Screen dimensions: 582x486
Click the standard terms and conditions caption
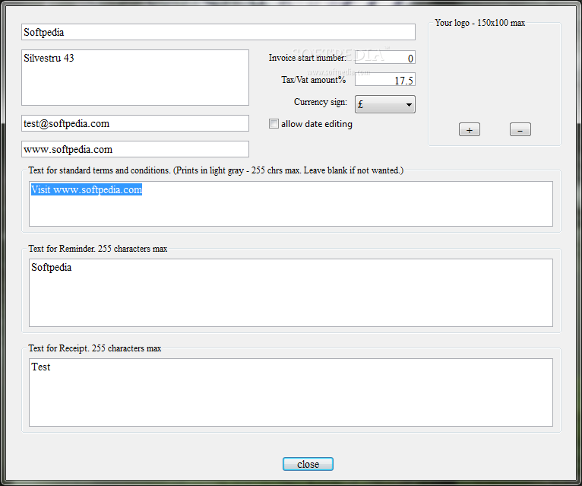216,170
